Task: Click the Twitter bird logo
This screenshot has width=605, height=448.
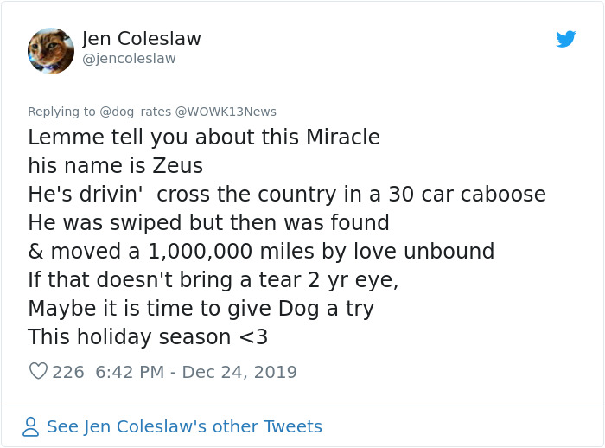Action: click(565, 39)
